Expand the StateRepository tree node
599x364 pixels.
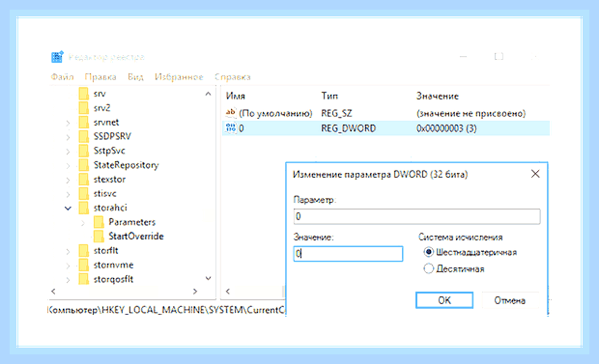pyautogui.click(x=68, y=166)
